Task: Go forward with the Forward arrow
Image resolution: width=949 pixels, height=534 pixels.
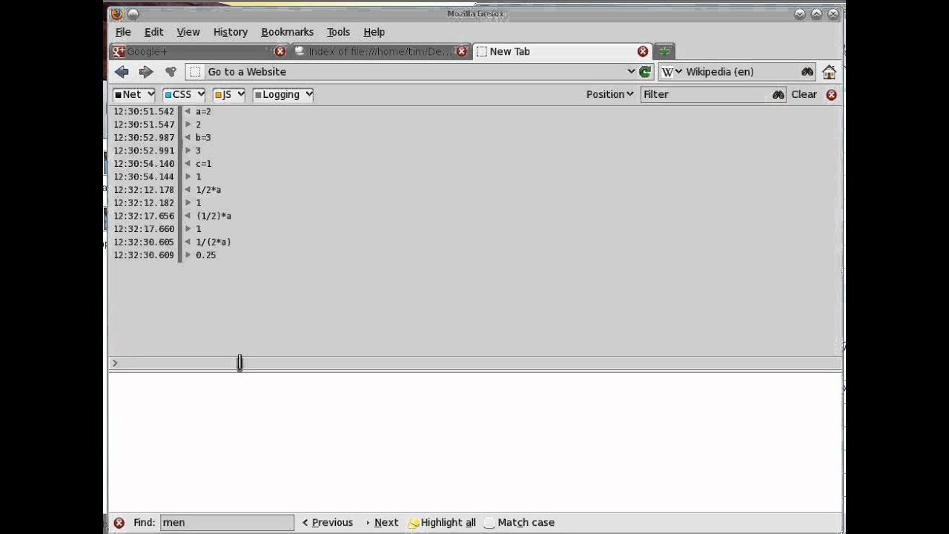Action: pyautogui.click(x=146, y=72)
